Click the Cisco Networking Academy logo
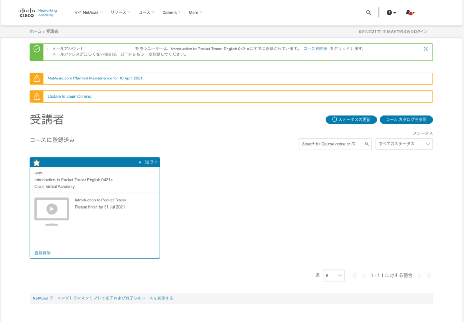The image size is (464, 322). pyautogui.click(x=38, y=12)
